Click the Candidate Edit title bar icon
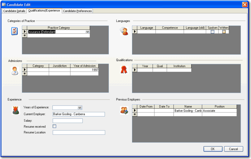Screen dimensions: 251x159 [4, 4]
